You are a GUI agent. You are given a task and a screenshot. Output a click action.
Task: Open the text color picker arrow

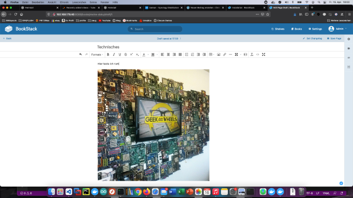point(148,54)
